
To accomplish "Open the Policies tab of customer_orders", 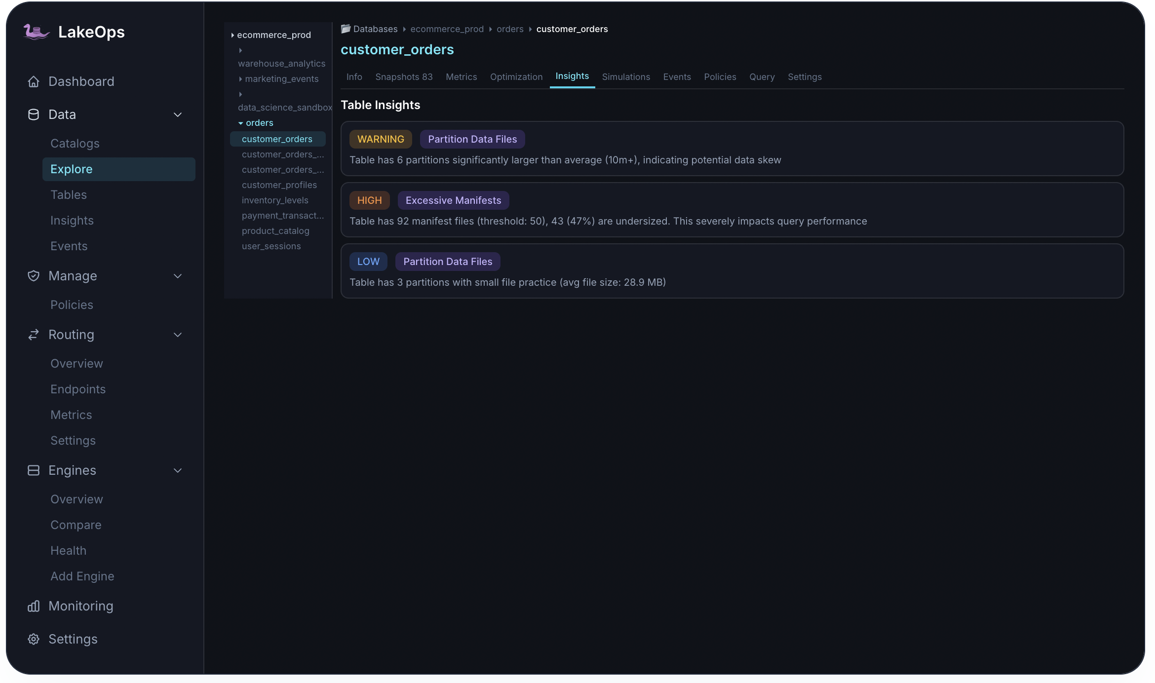I will (x=720, y=77).
